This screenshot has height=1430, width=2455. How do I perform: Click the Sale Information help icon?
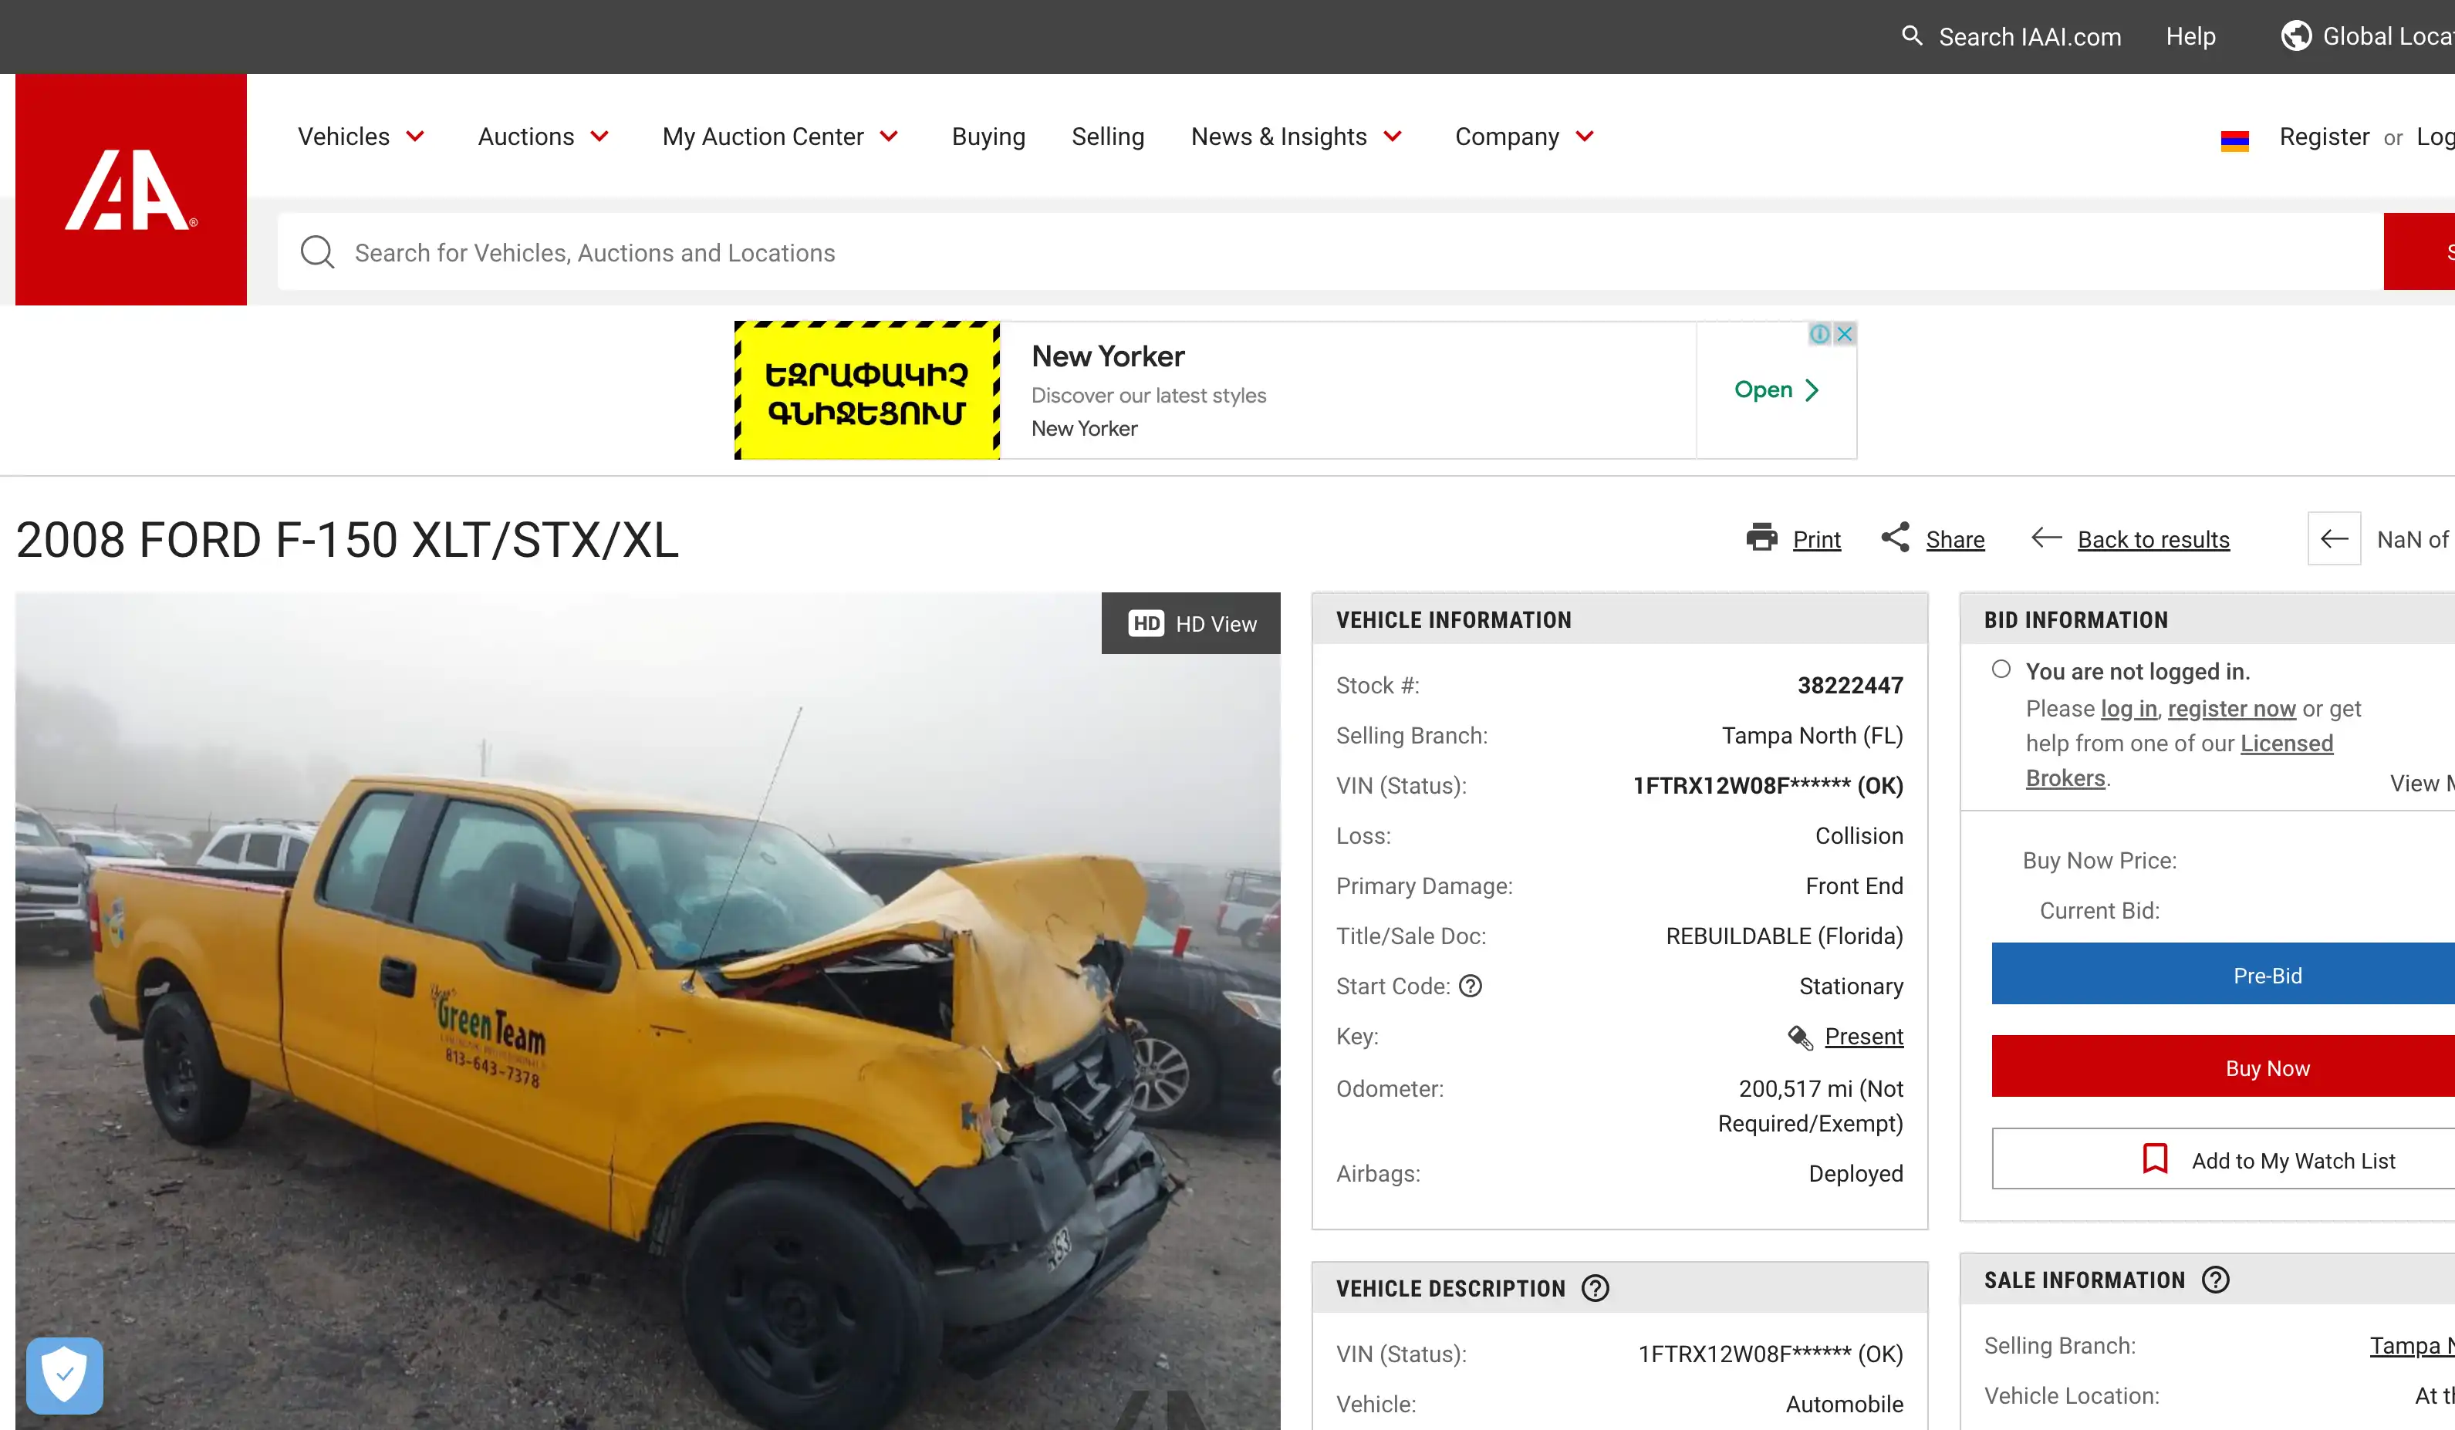pos(2218,1279)
